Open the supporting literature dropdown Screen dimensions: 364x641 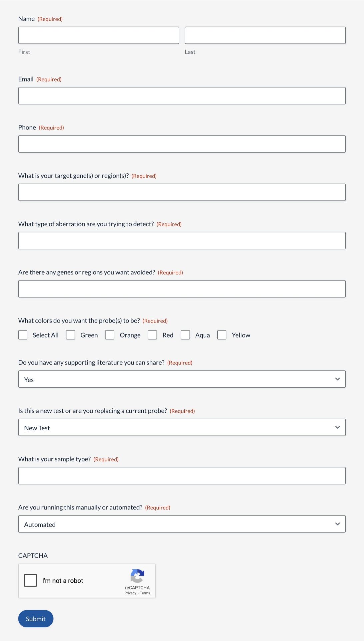coord(182,379)
